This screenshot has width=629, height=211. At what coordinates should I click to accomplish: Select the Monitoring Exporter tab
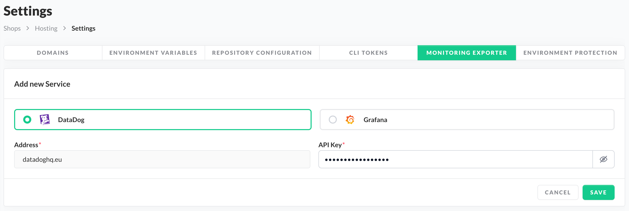467,53
